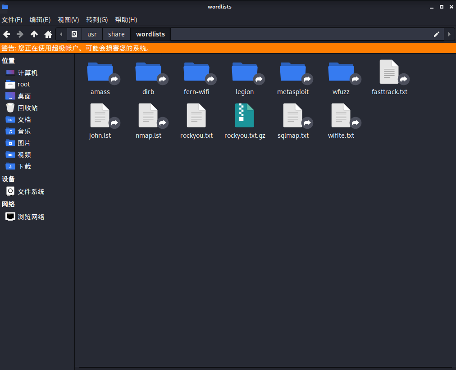Open 计算机 in the sidebar

pyautogui.click(x=37, y=72)
